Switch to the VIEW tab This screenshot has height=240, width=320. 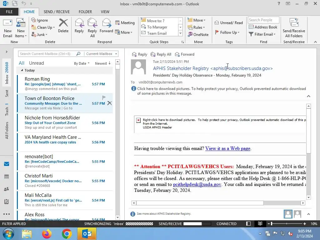pyautogui.click(x=105, y=12)
